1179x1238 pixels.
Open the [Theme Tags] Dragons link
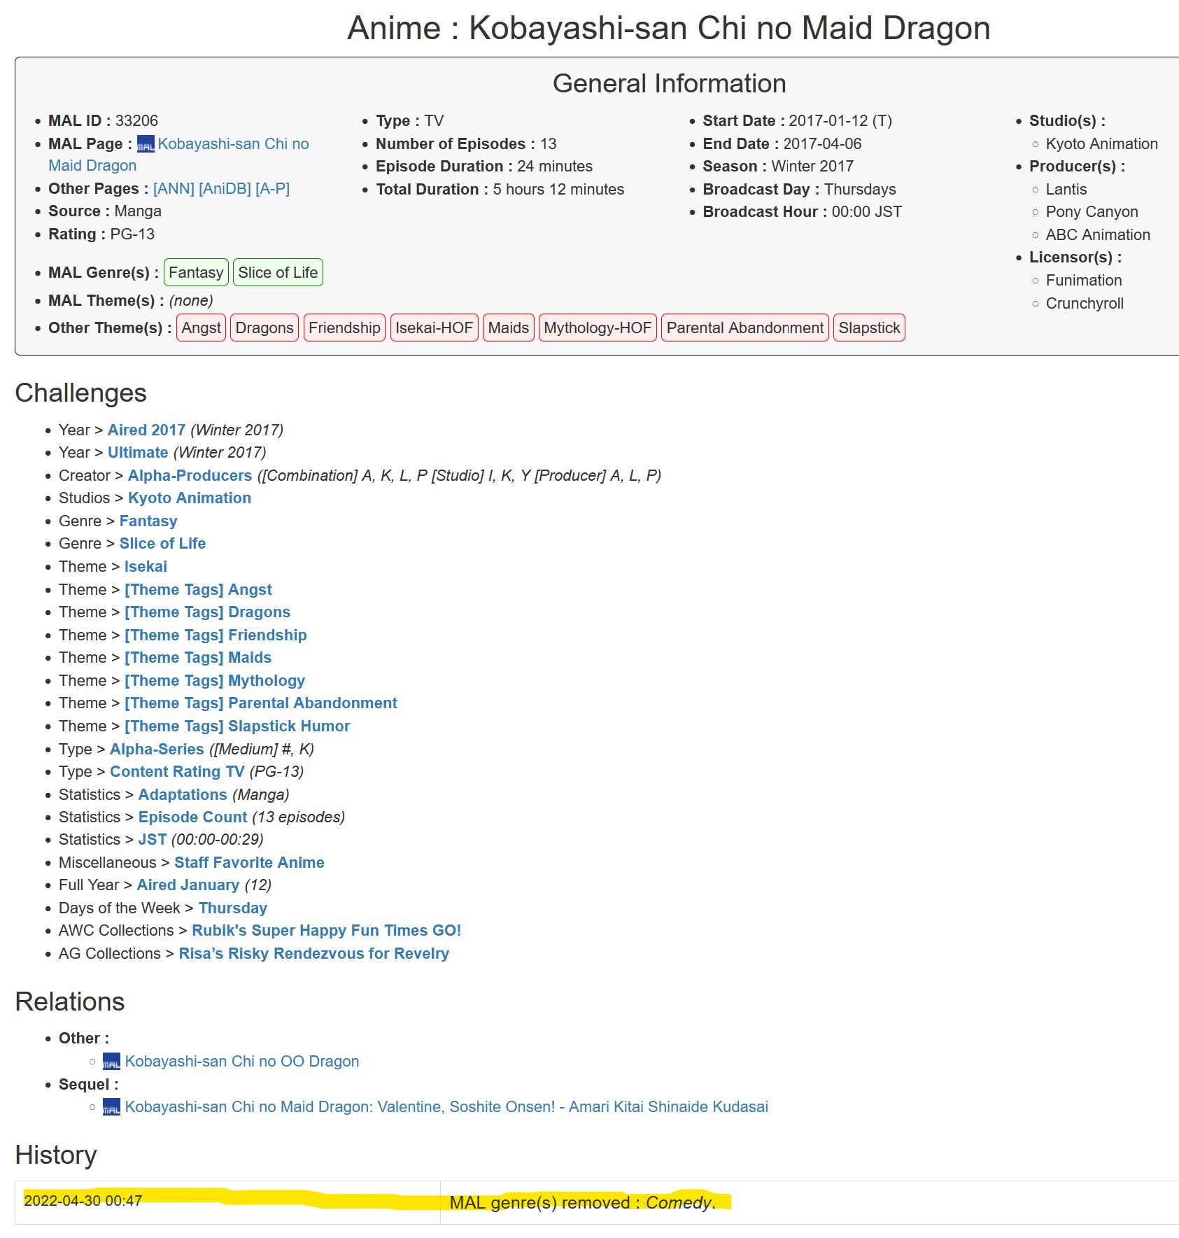(x=207, y=612)
